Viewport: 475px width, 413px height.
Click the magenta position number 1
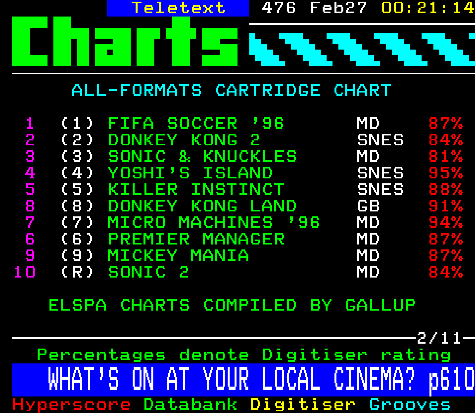pyautogui.click(x=30, y=124)
